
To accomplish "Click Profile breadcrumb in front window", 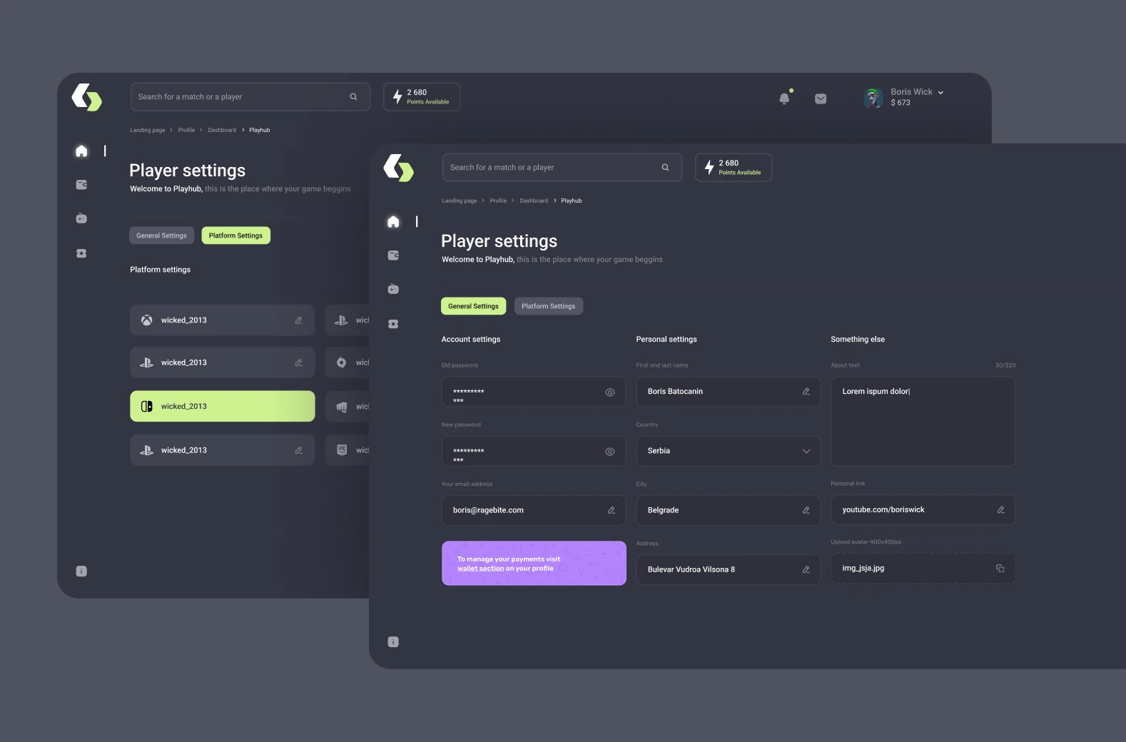I will point(498,200).
